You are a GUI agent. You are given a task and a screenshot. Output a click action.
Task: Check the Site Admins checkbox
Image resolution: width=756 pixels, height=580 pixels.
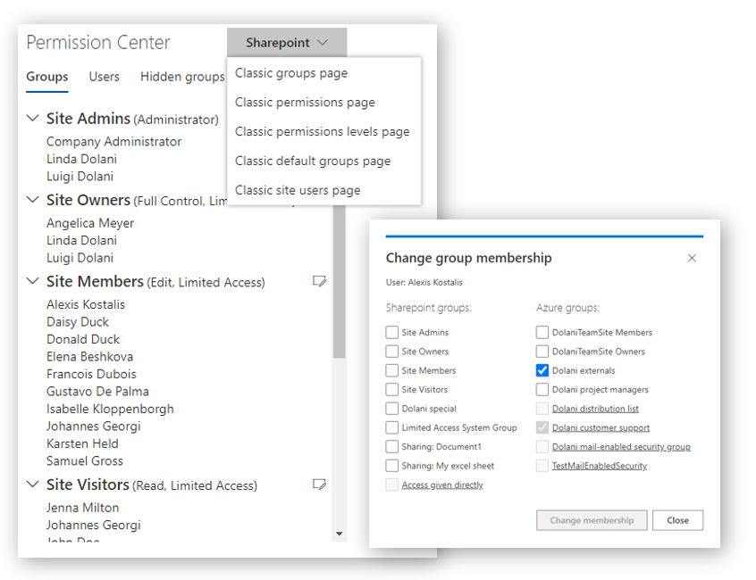392,332
